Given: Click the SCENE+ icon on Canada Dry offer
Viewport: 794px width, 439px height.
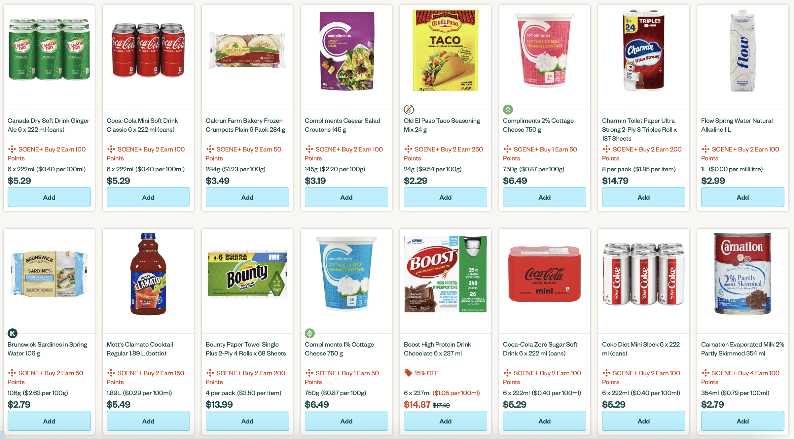Looking at the screenshot, I should pyautogui.click(x=12, y=149).
